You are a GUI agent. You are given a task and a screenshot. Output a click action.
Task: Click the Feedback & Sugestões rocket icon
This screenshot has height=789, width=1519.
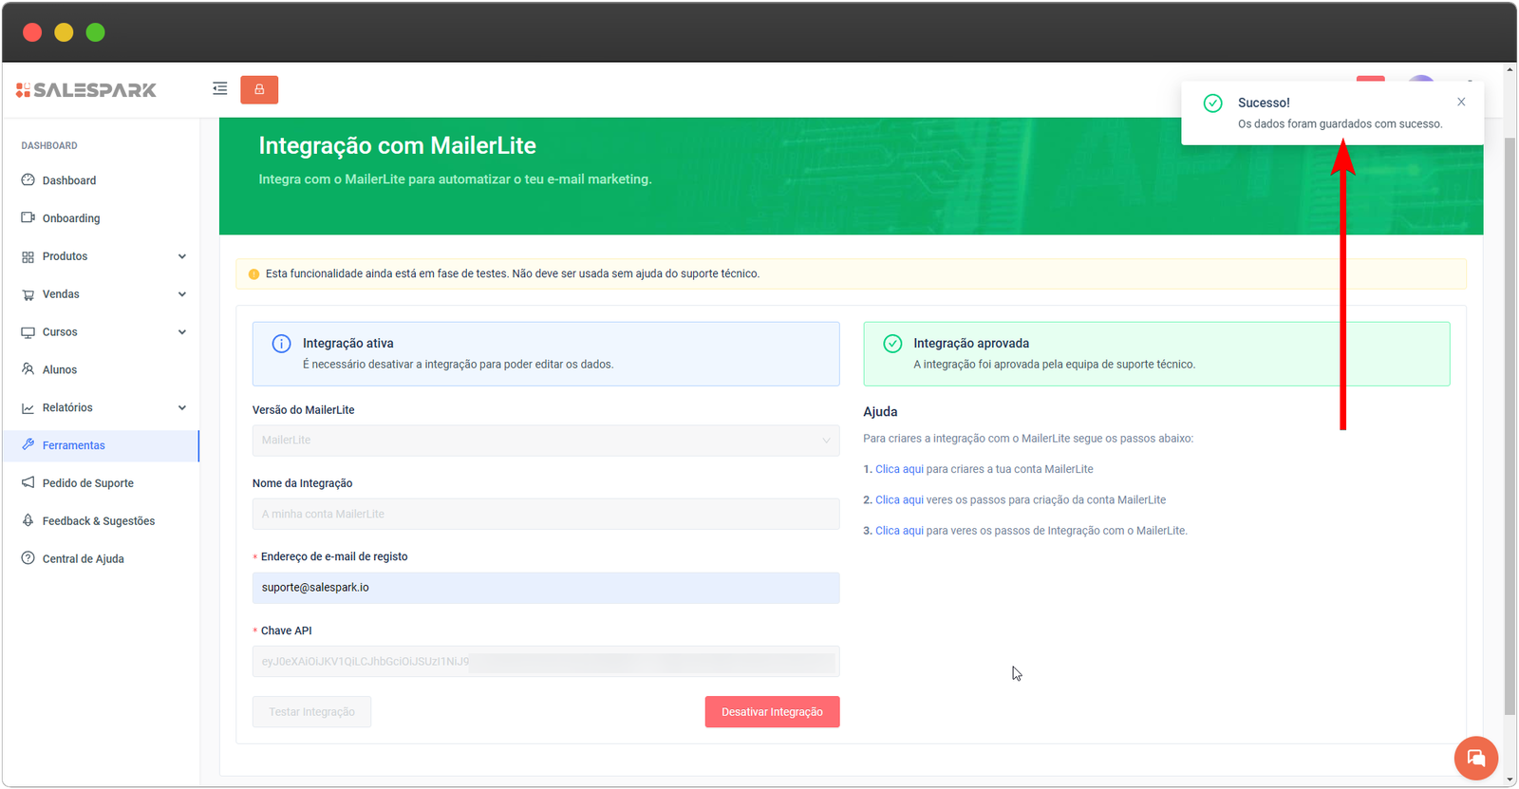click(x=28, y=521)
